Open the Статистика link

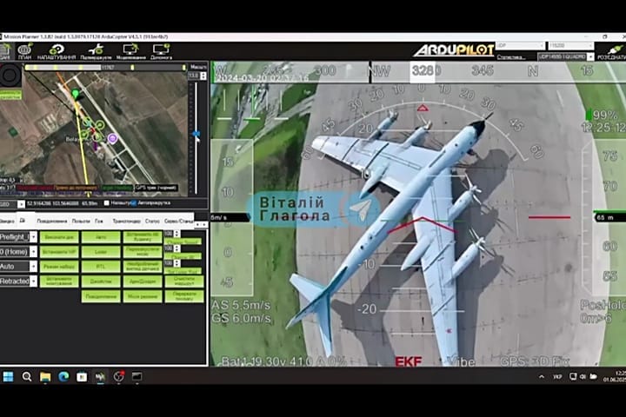pos(511,57)
